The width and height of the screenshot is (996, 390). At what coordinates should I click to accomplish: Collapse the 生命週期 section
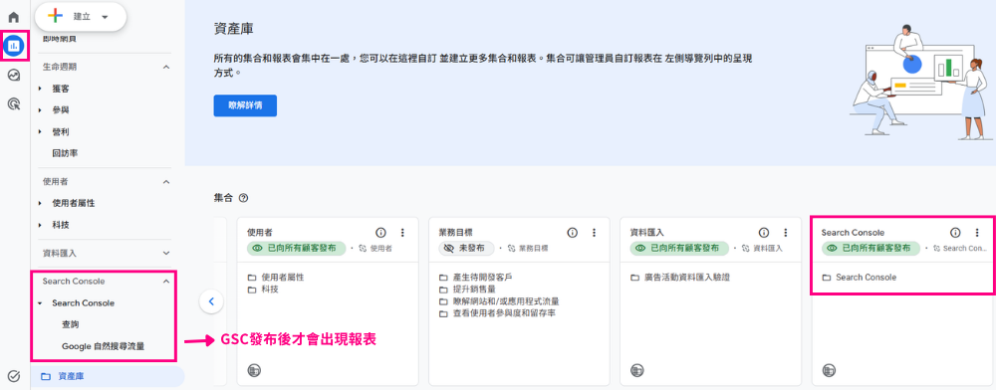(166, 67)
